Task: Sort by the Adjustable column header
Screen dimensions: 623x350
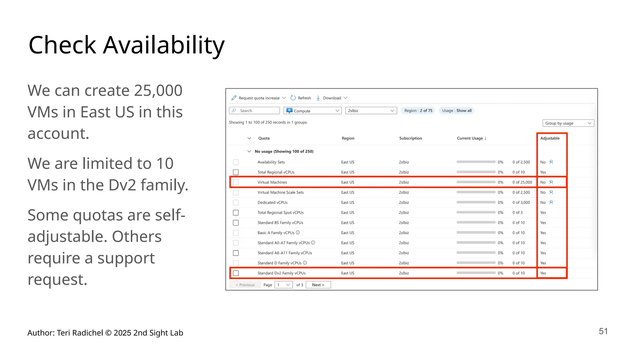Action: pos(550,138)
